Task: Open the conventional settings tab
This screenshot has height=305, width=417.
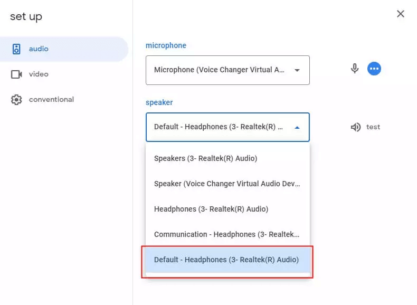Action: pos(51,100)
